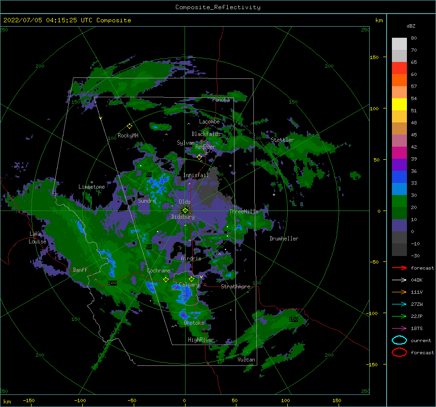
Task: Click the red forecast ellipse legend icon
Action: (399, 352)
